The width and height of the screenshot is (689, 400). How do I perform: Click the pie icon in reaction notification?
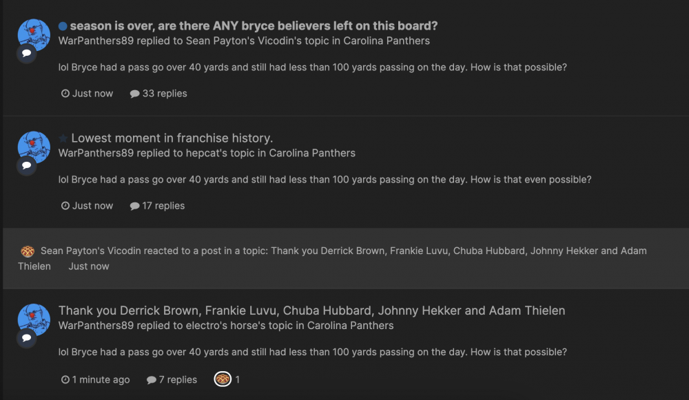click(x=28, y=251)
